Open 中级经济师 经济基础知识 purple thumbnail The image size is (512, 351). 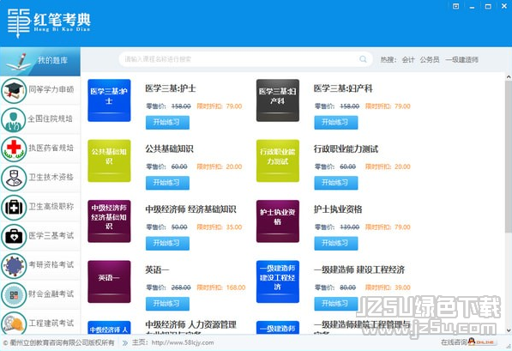pos(109,221)
